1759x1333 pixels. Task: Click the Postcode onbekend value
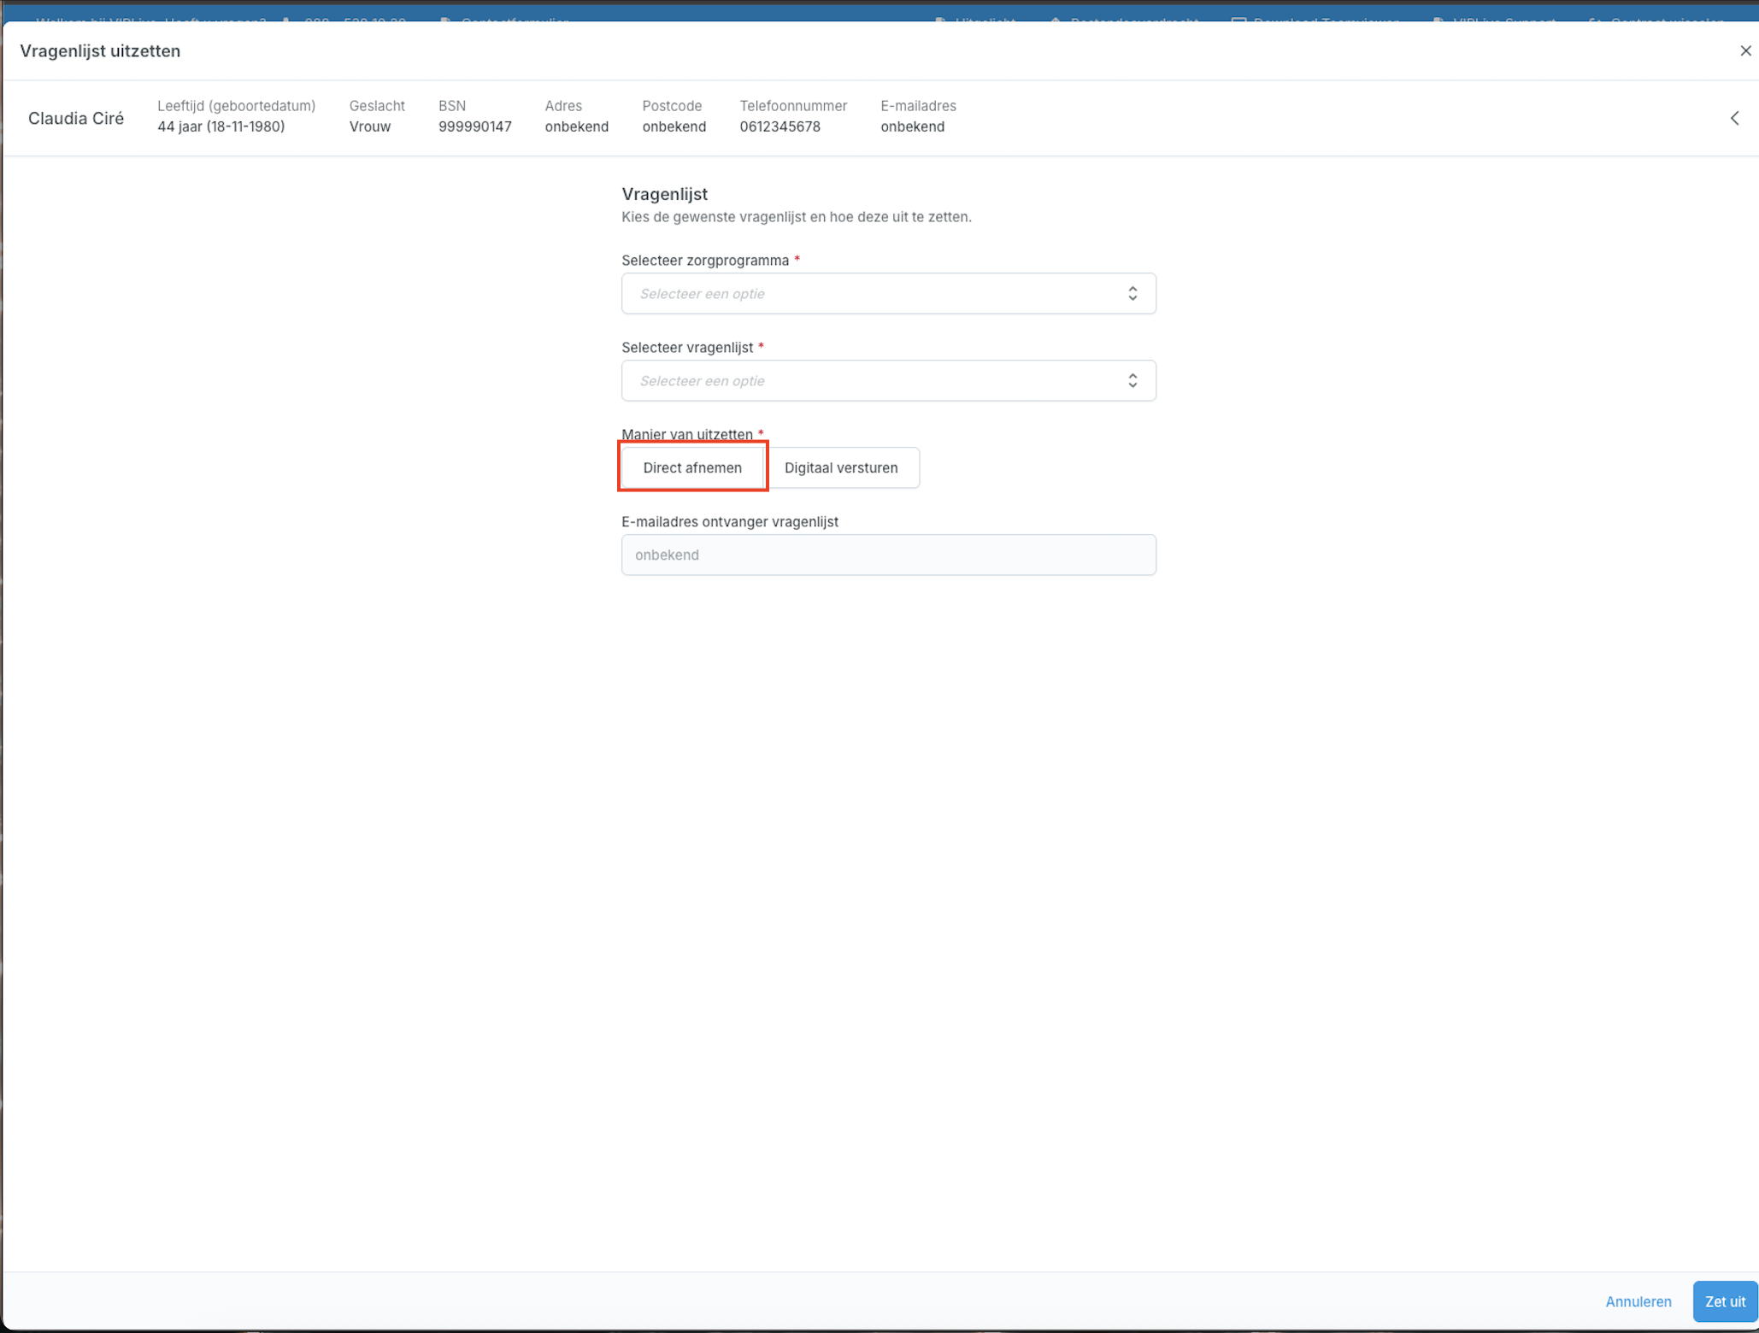tap(674, 127)
